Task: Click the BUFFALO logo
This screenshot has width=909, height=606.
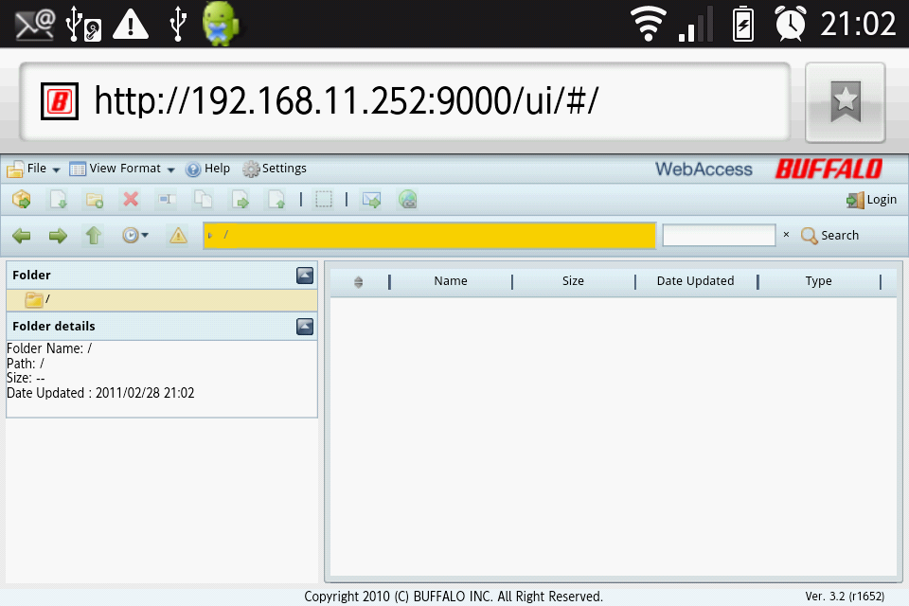Action: click(x=829, y=169)
